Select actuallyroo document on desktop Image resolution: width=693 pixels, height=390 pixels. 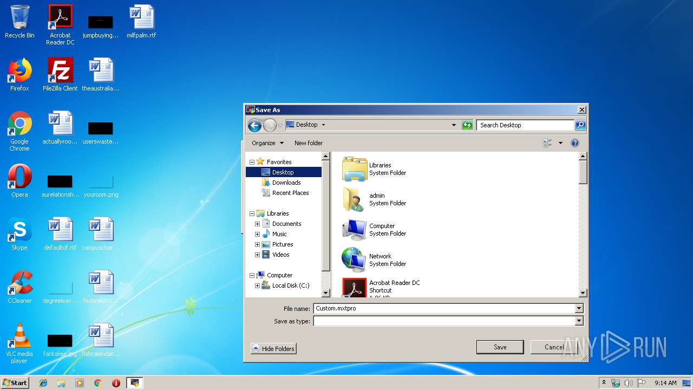click(x=60, y=128)
